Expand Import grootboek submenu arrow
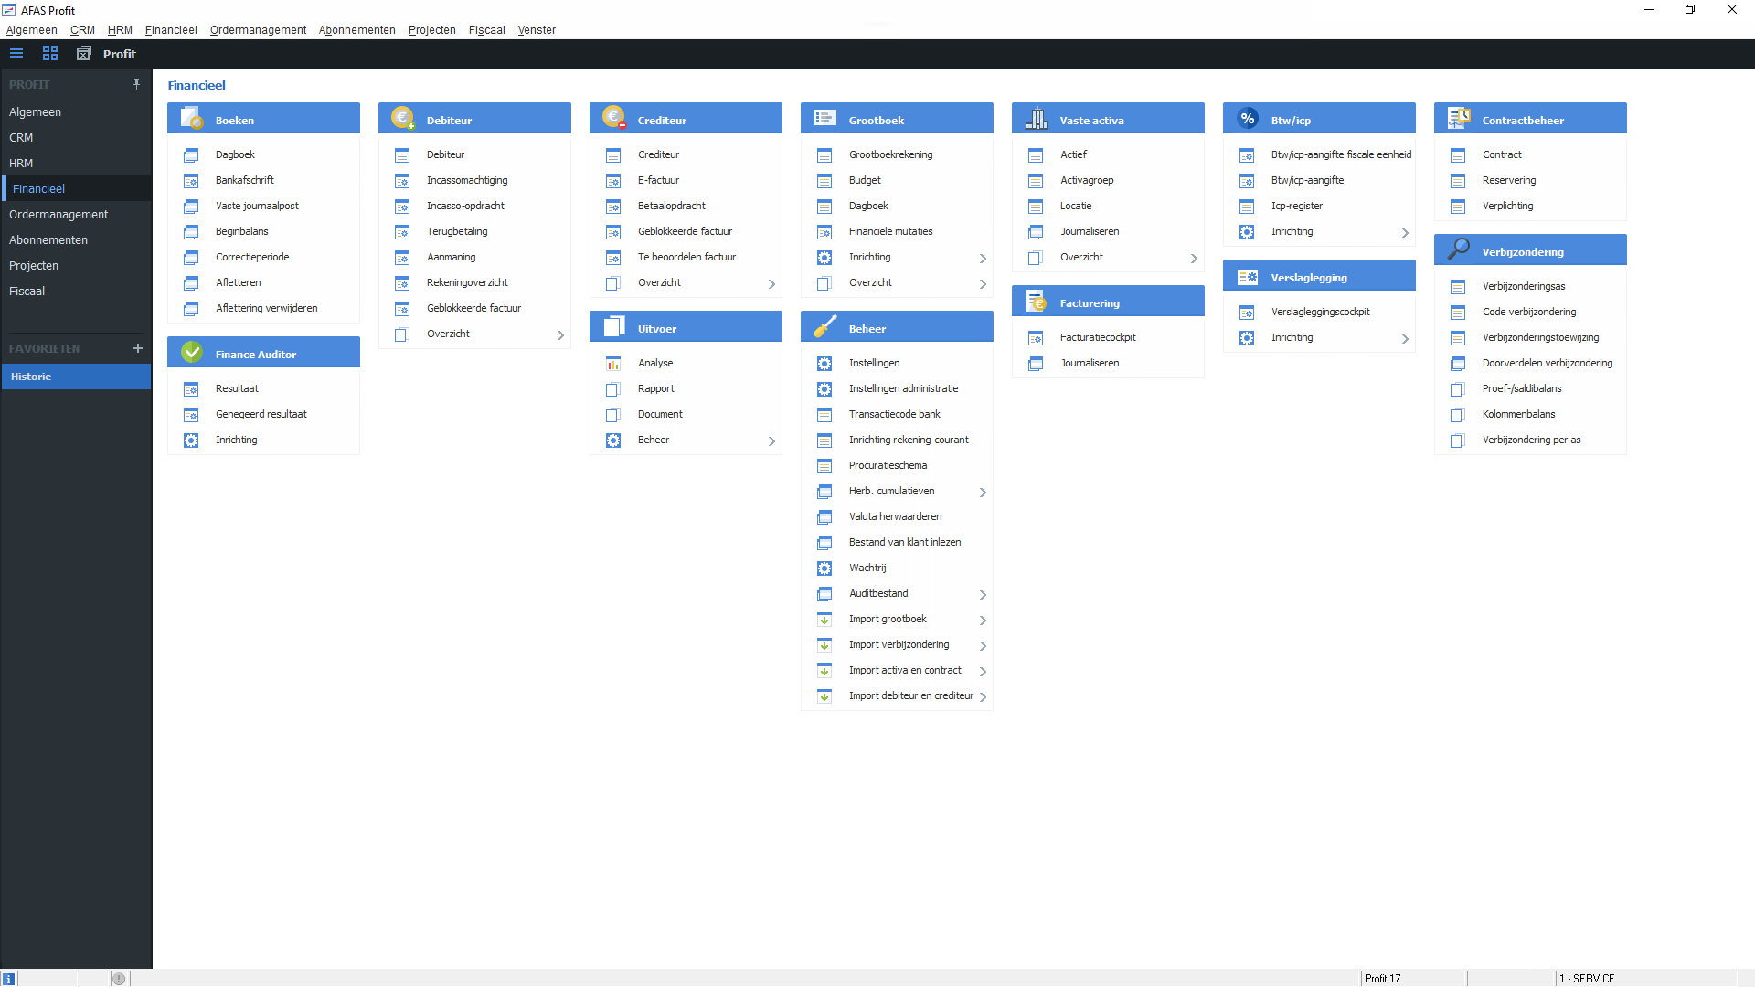This screenshot has width=1755, height=987. point(983,620)
